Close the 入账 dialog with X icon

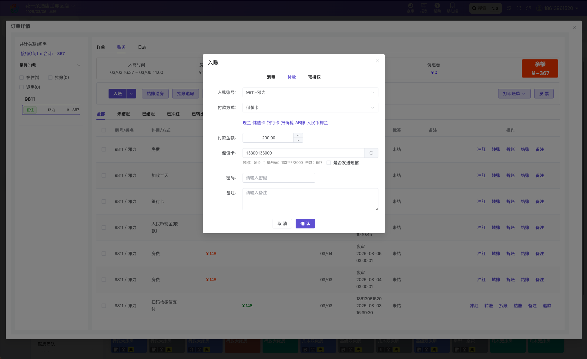(x=377, y=61)
